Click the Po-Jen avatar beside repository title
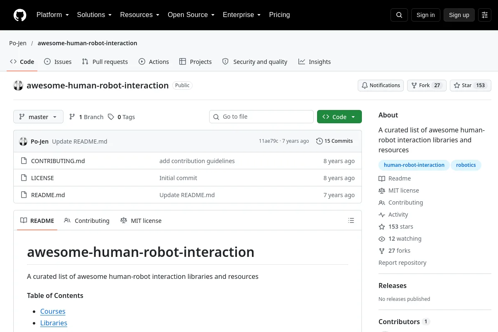This screenshot has width=498, height=332. coord(18,85)
